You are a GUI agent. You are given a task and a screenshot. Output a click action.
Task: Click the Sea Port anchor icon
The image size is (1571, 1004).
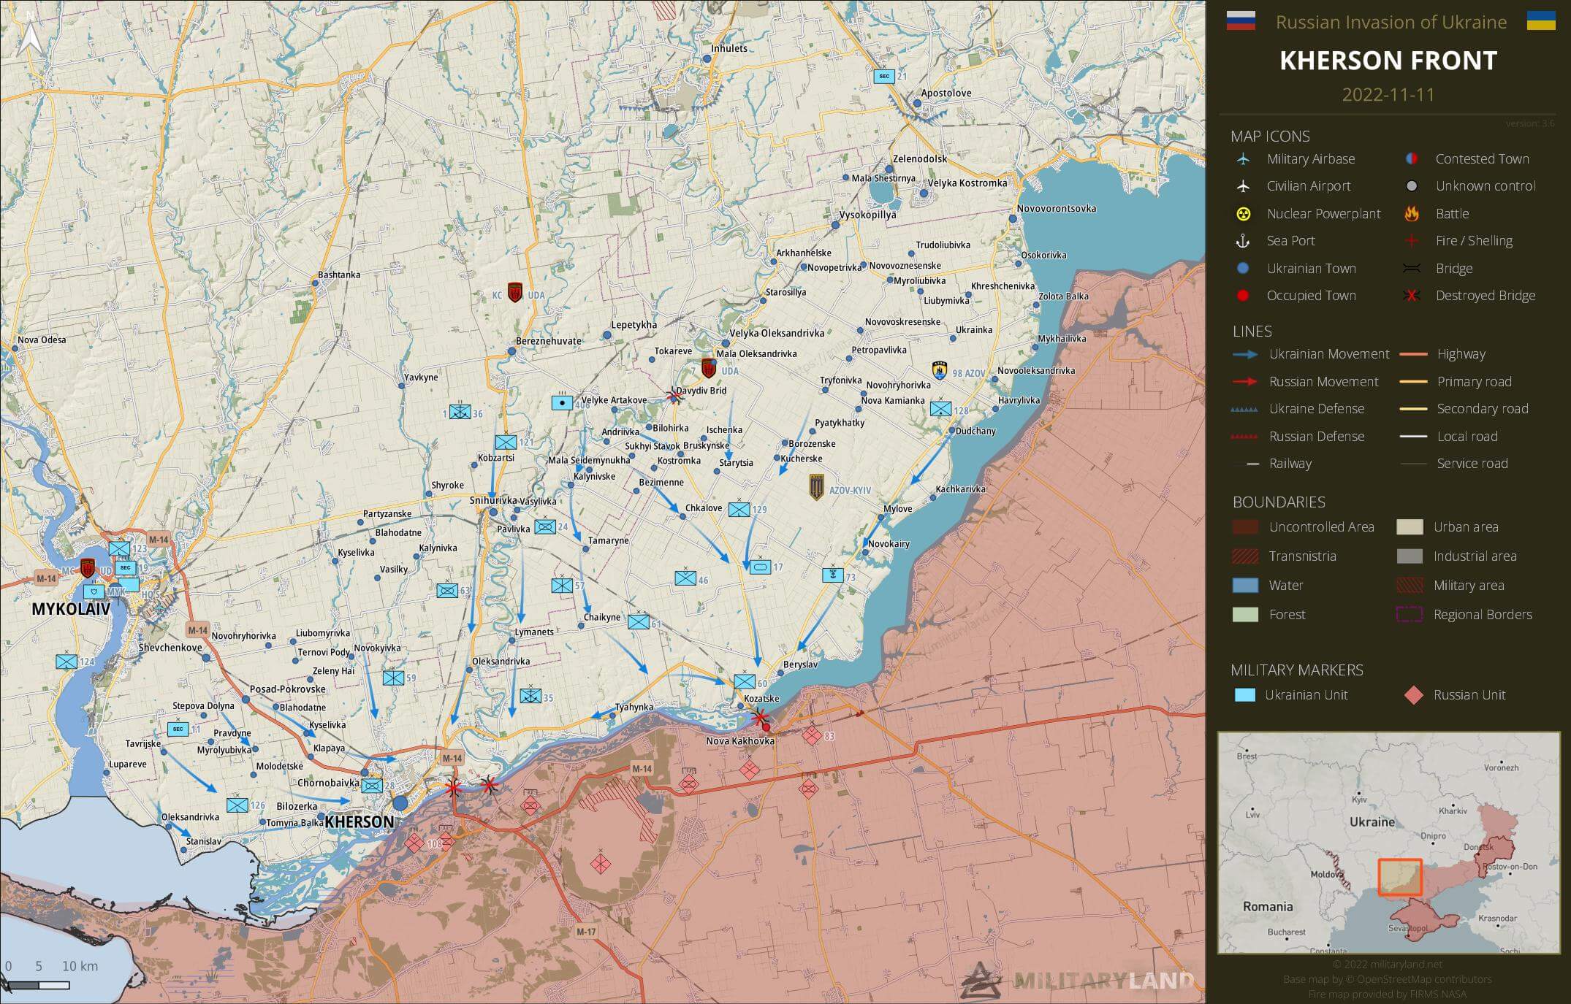click(1242, 241)
